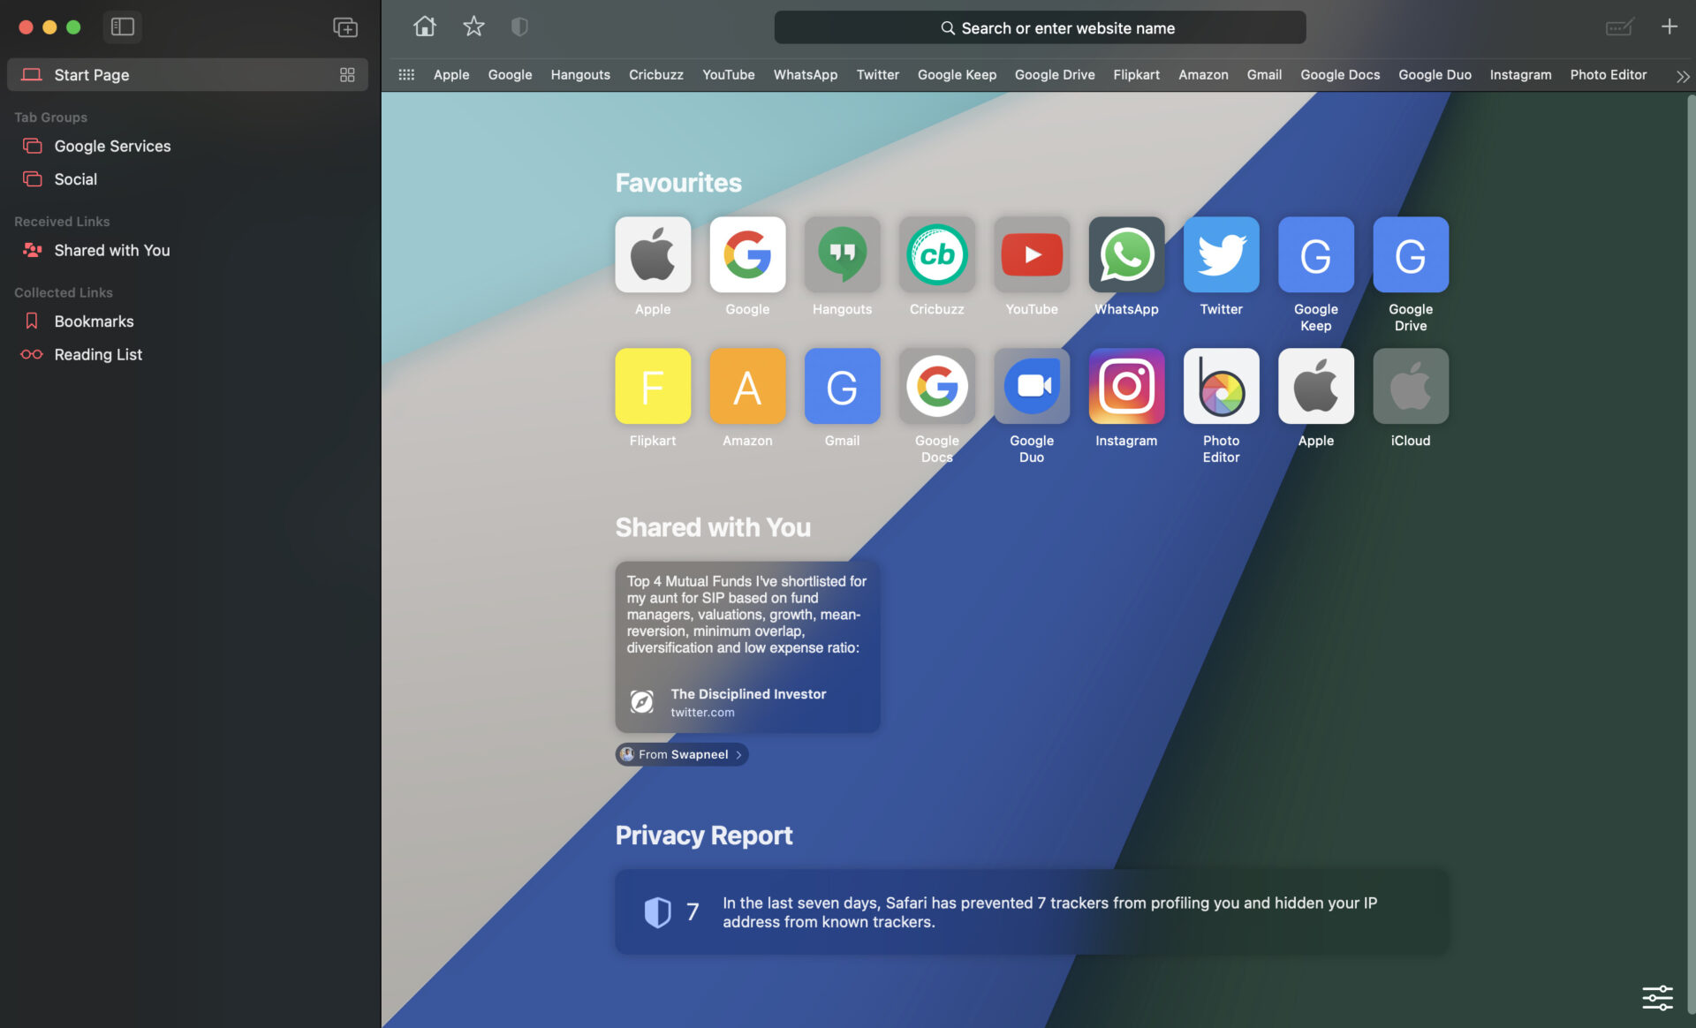This screenshot has width=1696, height=1028.
Task: Open the Google Docs link in favourites bar
Action: pyautogui.click(x=1339, y=74)
